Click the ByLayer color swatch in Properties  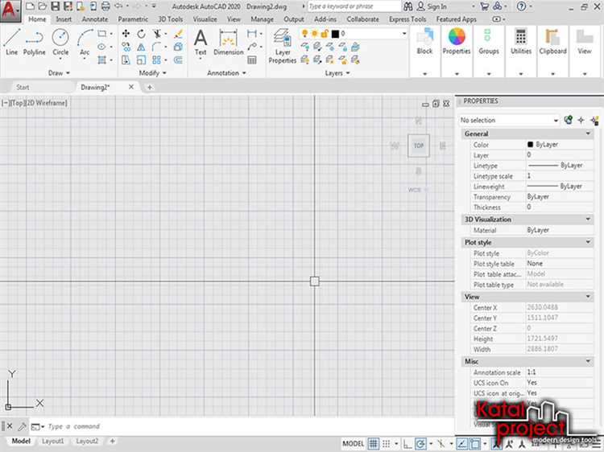(531, 145)
